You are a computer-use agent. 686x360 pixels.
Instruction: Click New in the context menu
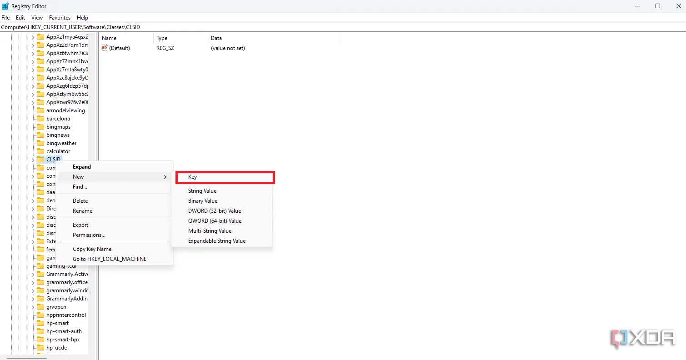click(114, 177)
